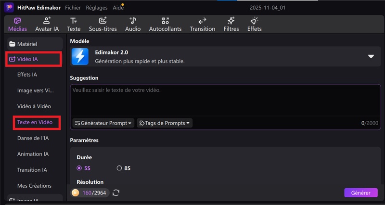Click the AI credits coin icon

[x=76, y=192]
